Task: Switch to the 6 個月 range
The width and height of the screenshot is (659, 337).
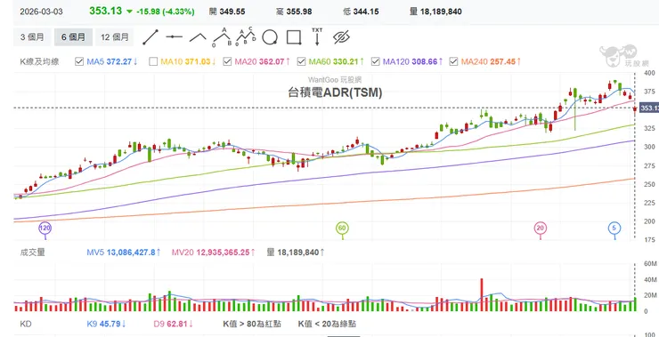Action: [73, 37]
